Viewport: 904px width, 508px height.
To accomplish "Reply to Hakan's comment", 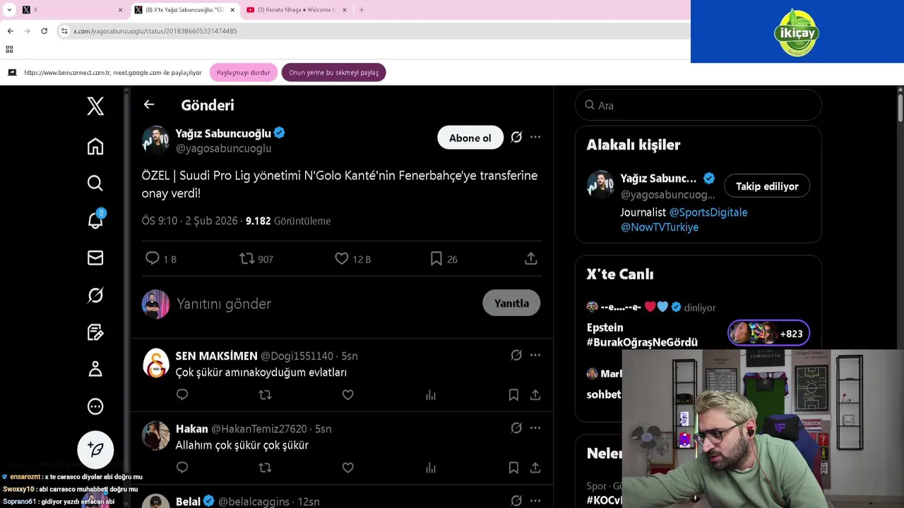I will pos(182,468).
